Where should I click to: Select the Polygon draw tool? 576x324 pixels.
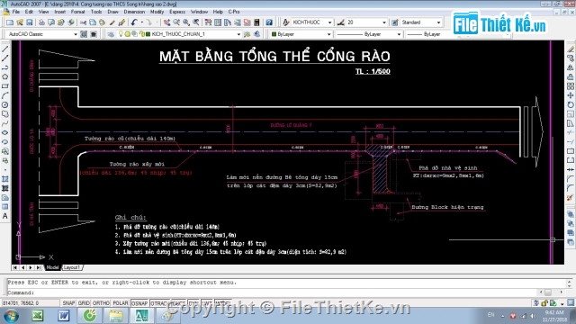5,76
